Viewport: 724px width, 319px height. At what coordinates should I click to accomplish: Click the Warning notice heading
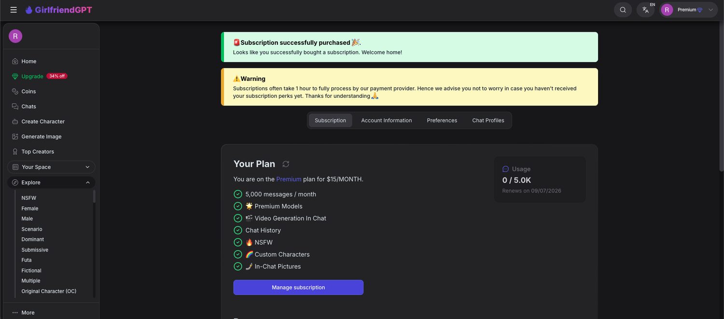(x=249, y=79)
